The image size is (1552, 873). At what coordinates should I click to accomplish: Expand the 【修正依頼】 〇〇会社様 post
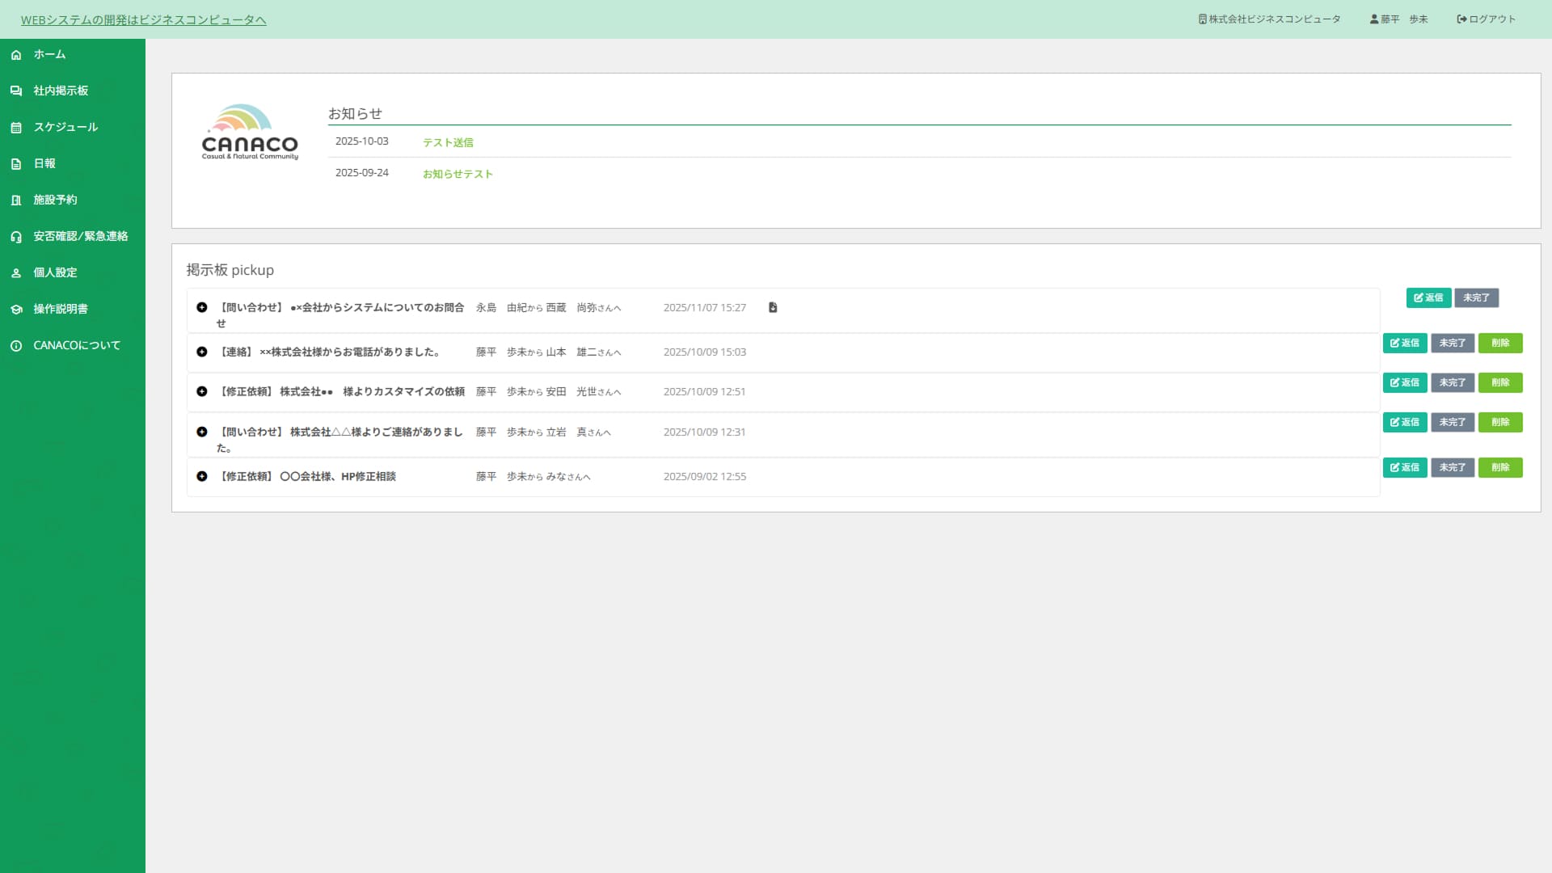(x=202, y=477)
